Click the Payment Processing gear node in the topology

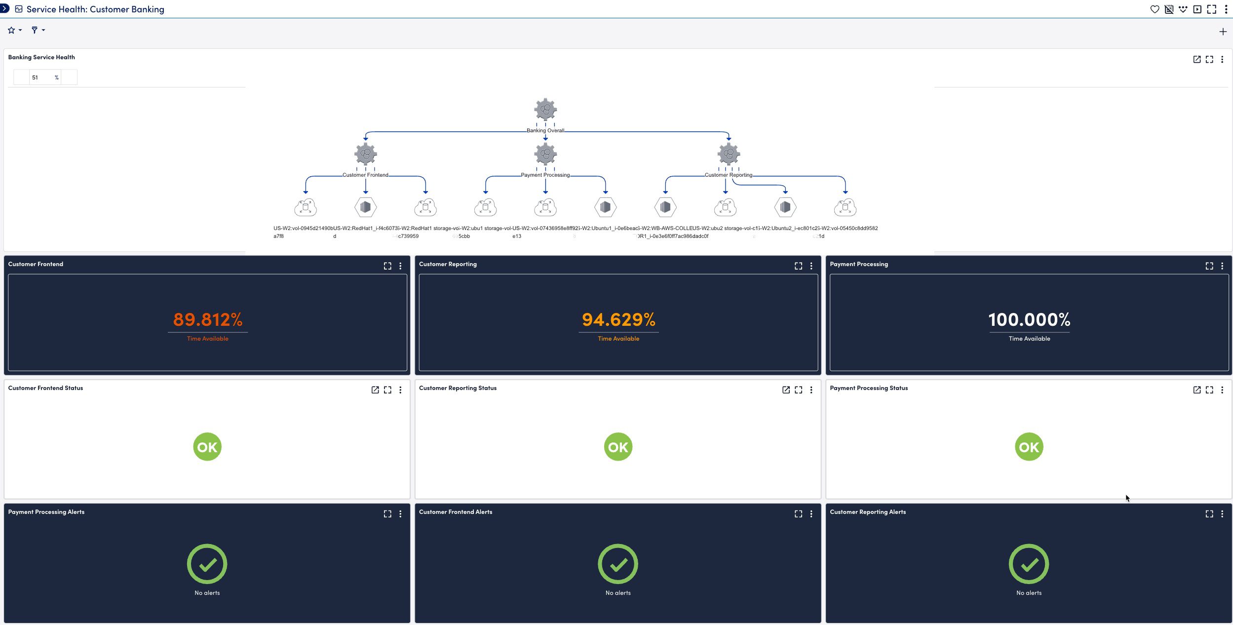coord(545,154)
